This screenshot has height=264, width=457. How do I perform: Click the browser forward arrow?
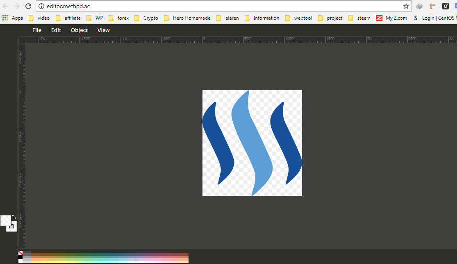coord(17,6)
